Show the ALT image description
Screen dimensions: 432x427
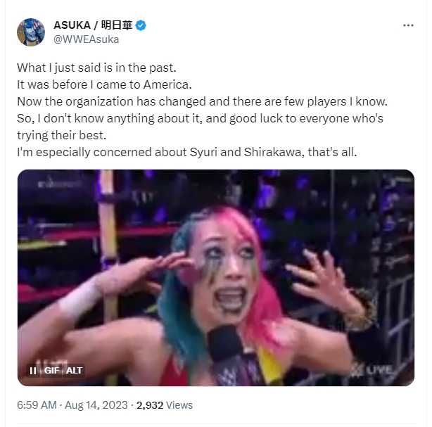(x=74, y=371)
